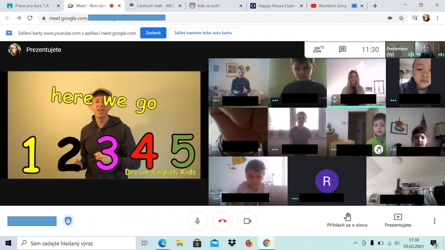
Task: Click the R avatar participant tile
Action: coord(327,181)
